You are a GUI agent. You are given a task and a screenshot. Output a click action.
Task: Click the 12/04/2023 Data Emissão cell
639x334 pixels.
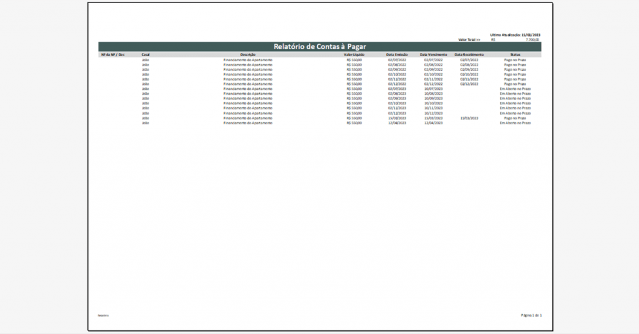pos(397,123)
